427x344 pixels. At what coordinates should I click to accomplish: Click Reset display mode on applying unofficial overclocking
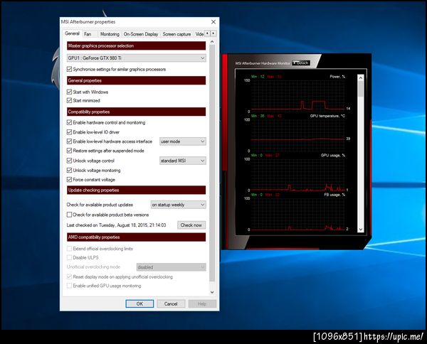(x=69, y=276)
